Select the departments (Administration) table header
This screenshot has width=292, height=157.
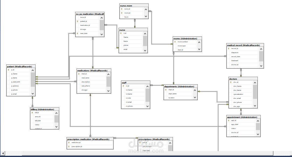[x=181, y=86]
